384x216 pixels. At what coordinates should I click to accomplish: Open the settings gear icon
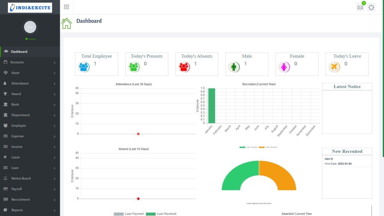point(371,7)
